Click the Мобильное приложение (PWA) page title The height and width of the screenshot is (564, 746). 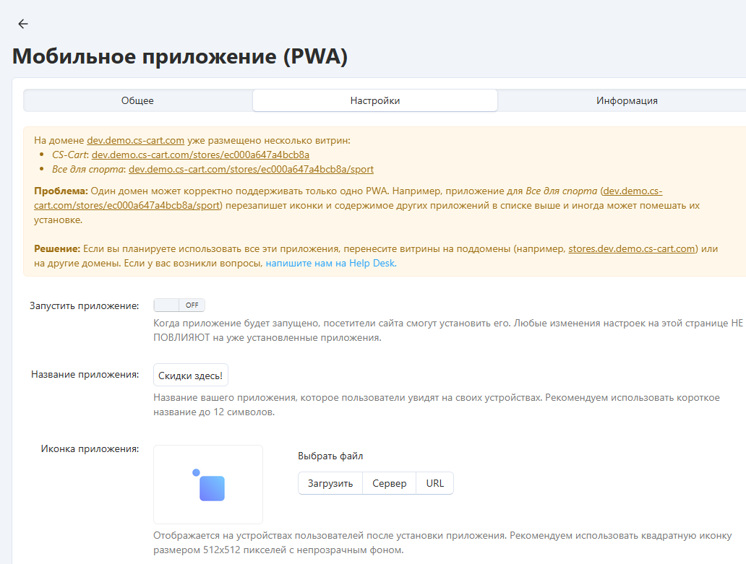coord(180,56)
